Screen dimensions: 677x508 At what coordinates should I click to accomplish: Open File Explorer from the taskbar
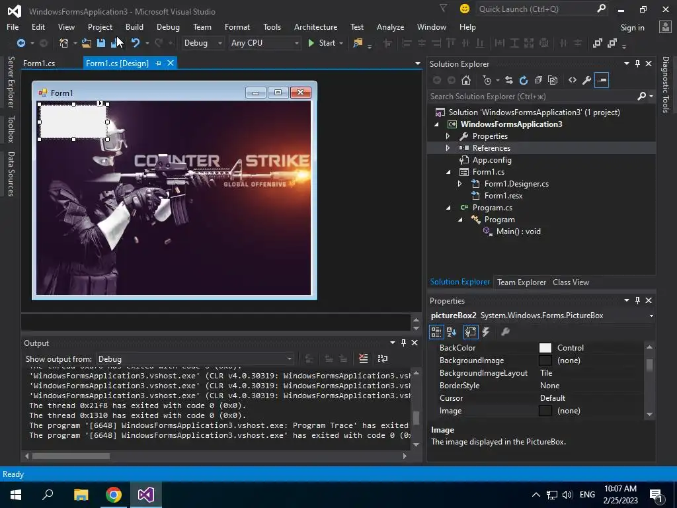coord(81,495)
